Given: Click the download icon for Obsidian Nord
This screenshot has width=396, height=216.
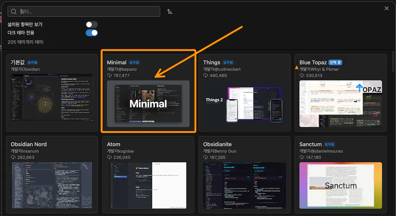Looking at the screenshot, I should pyautogui.click(x=13, y=158).
